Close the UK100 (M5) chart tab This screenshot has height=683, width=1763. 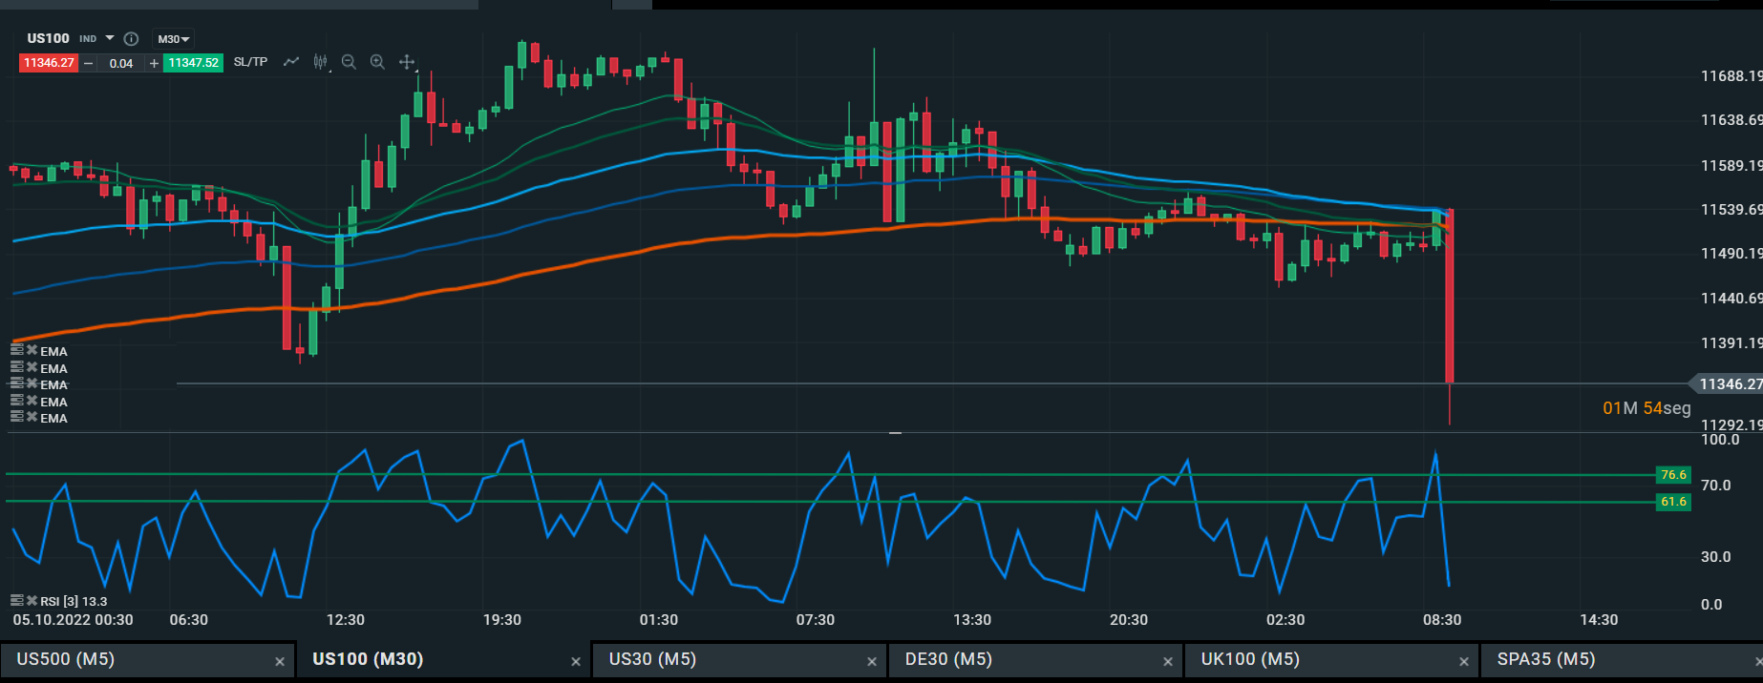(1464, 661)
